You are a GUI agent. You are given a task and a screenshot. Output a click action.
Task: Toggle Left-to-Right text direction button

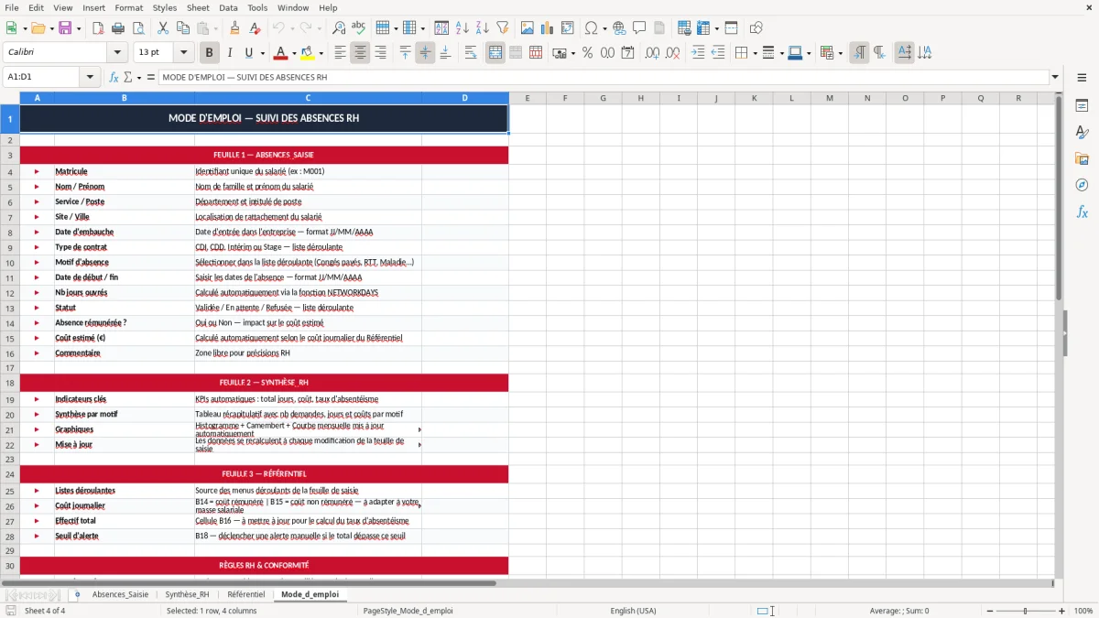[859, 53]
